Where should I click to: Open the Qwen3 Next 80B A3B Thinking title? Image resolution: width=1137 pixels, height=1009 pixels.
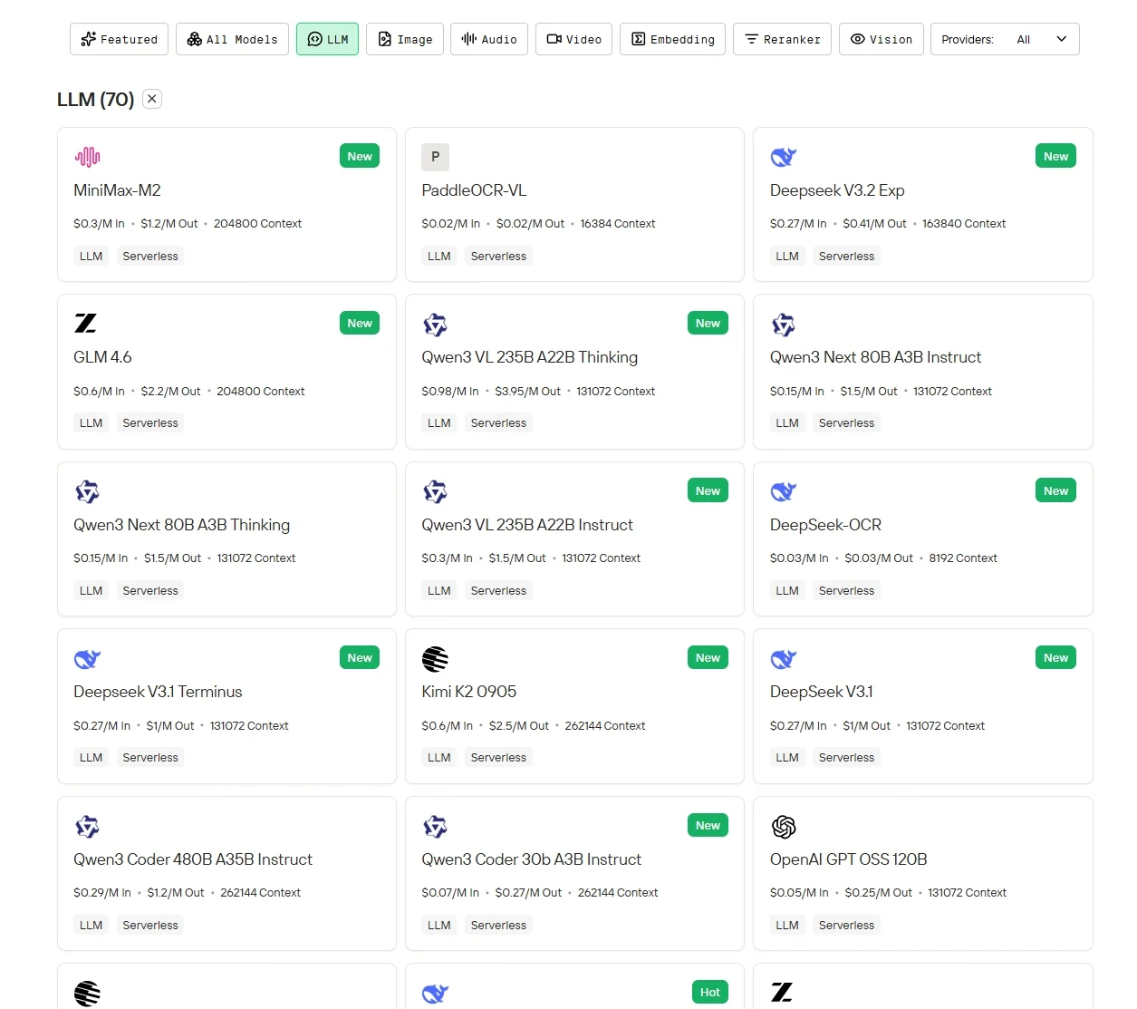click(x=182, y=525)
